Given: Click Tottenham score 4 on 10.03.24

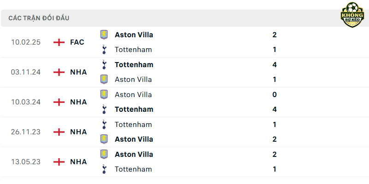Looking at the screenshot, I should 274,109.
